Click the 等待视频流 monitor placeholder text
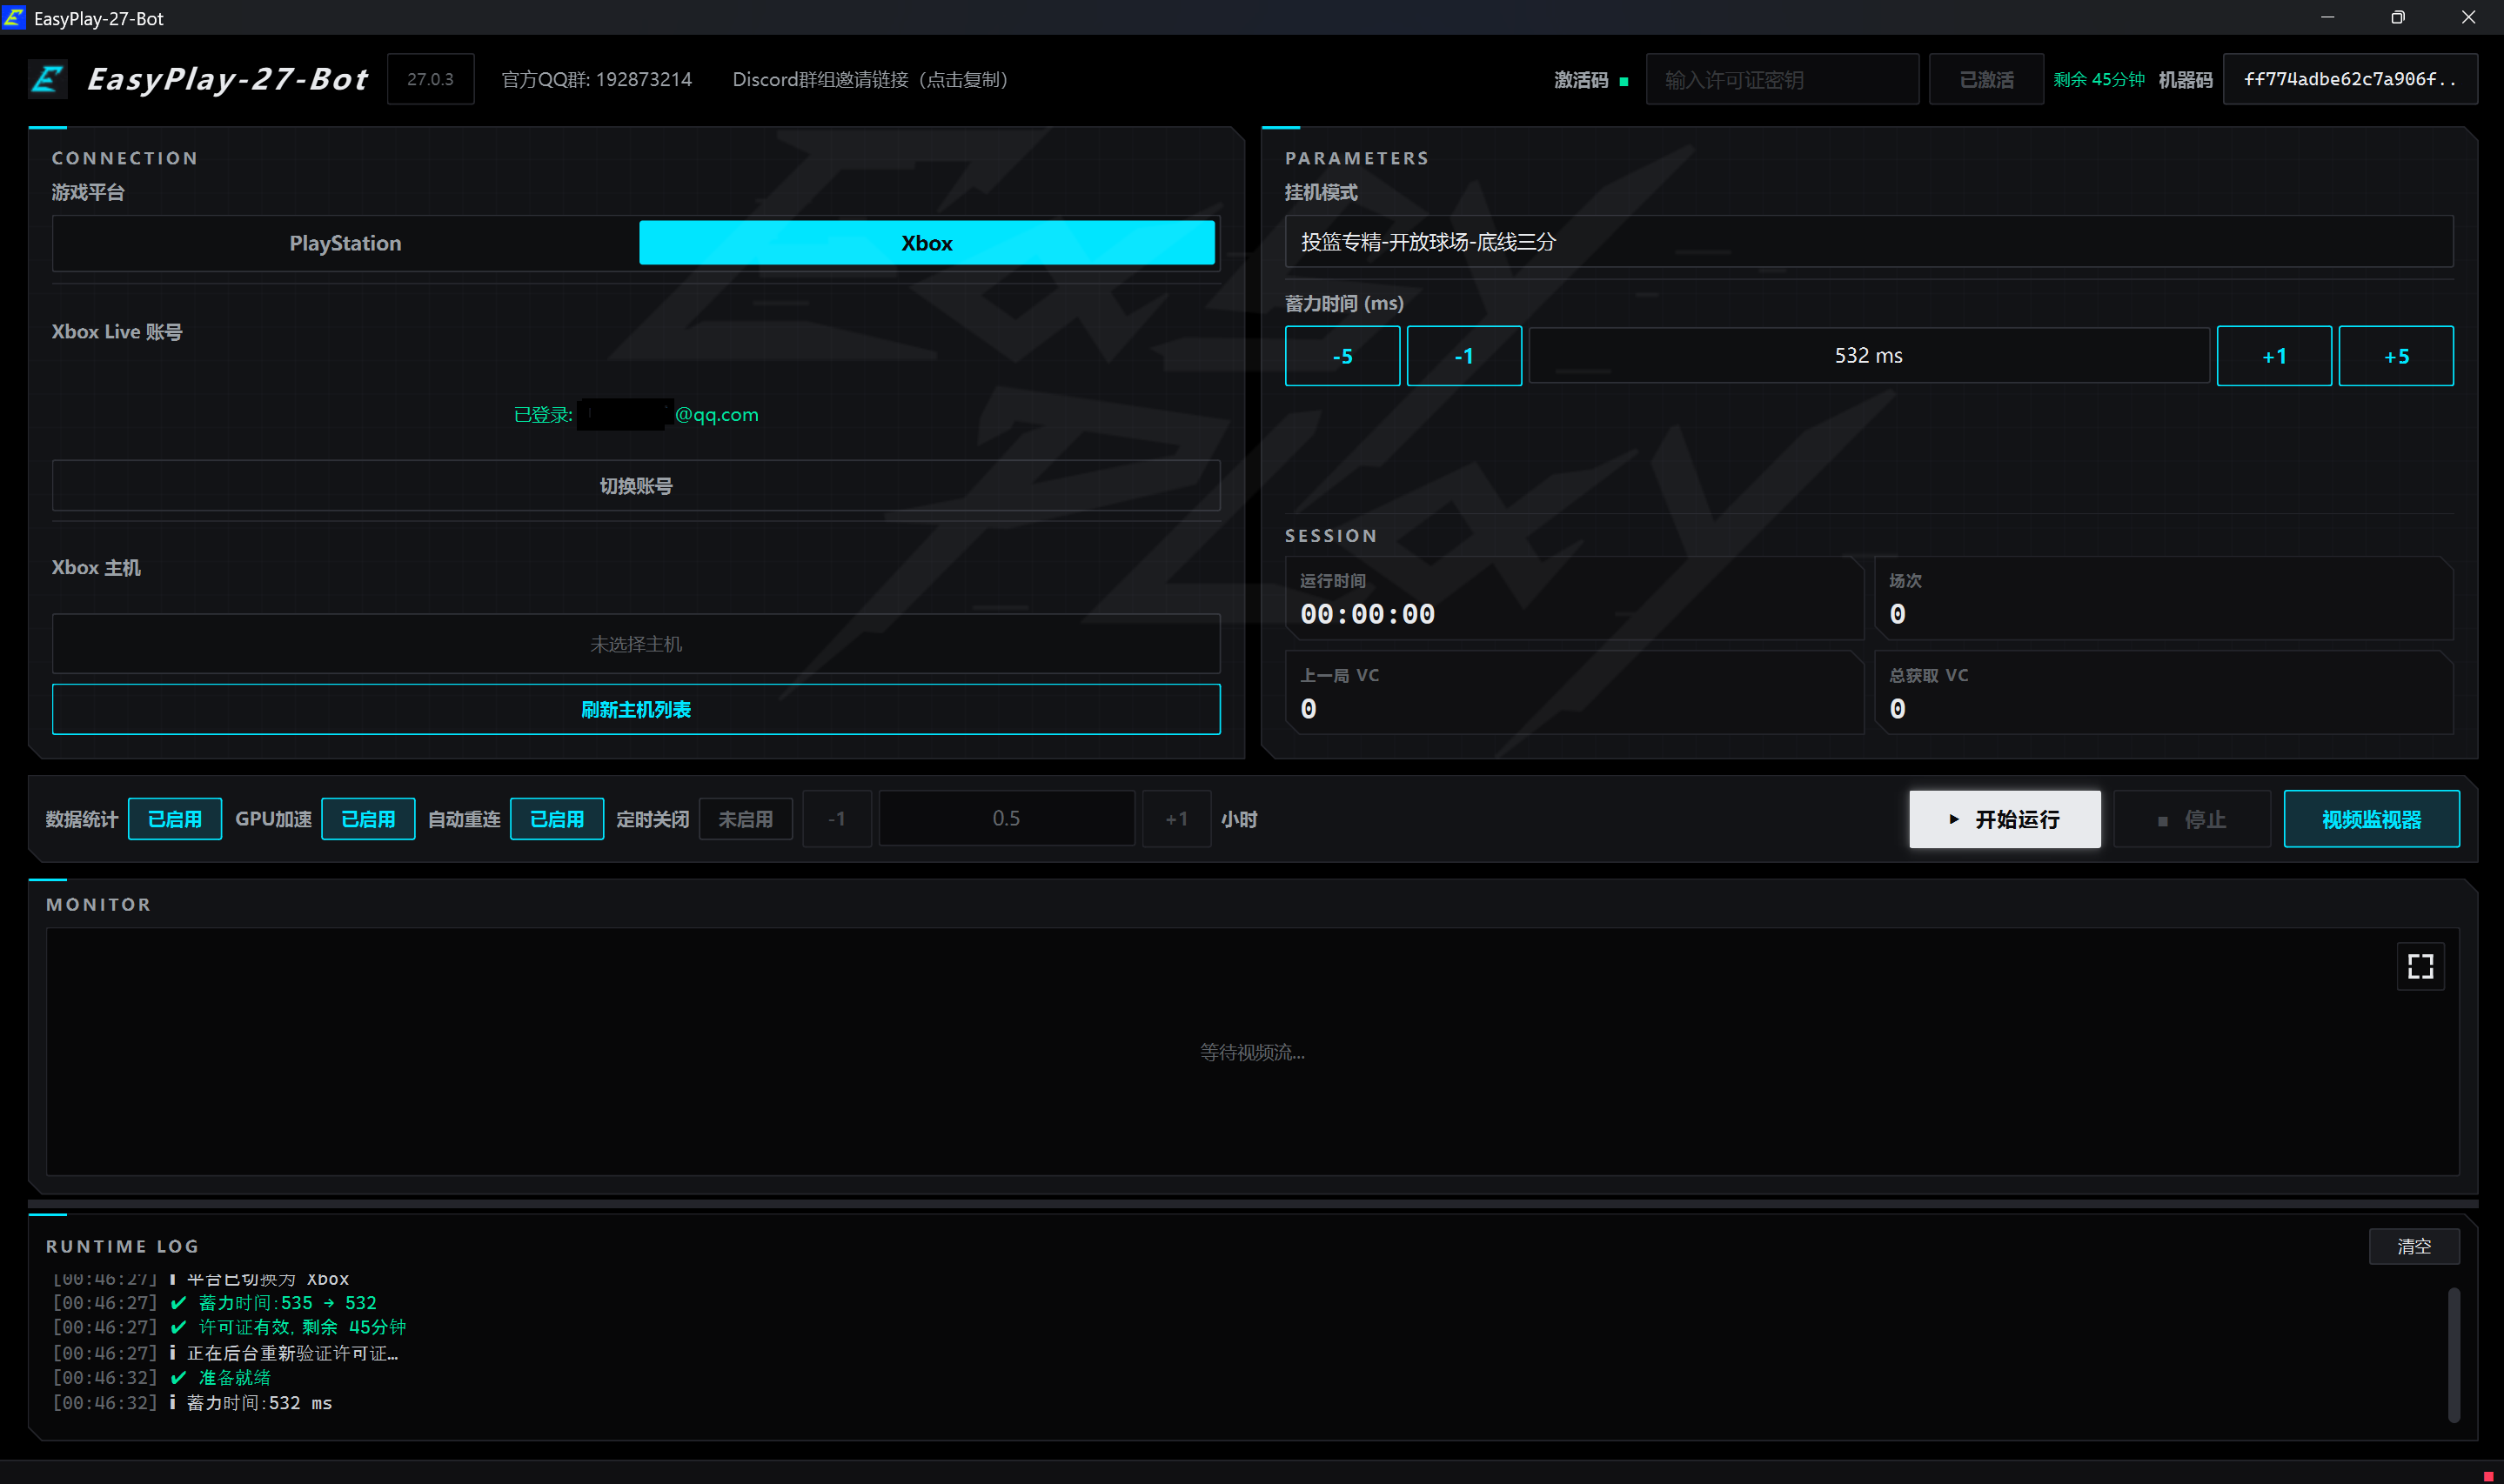 point(1252,1052)
